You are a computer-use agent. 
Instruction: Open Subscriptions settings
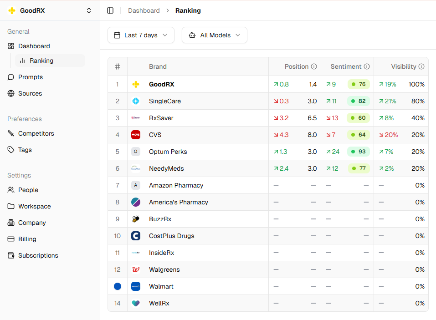tap(38, 255)
